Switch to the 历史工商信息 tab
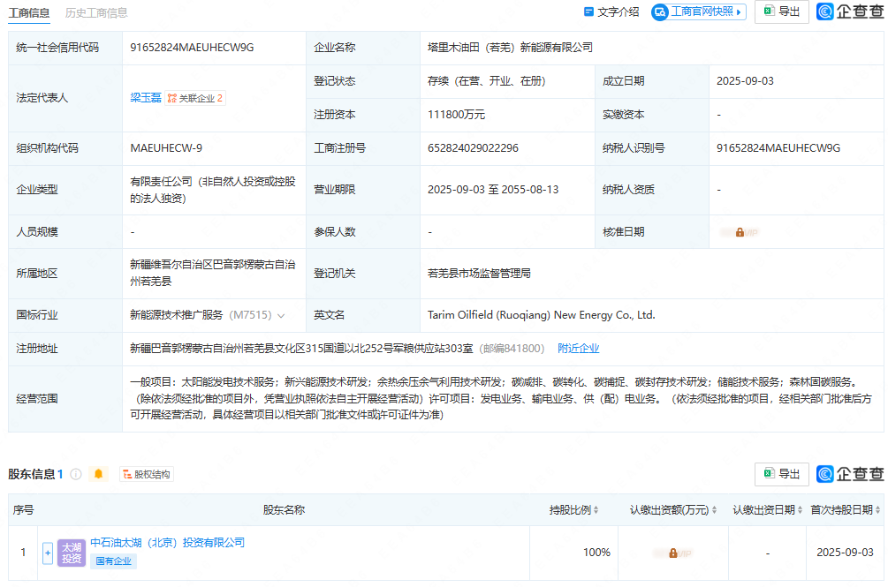The width and height of the screenshot is (888, 587). [x=96, y=12]
